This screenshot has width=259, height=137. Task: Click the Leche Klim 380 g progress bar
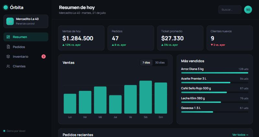tap(215, 102)
